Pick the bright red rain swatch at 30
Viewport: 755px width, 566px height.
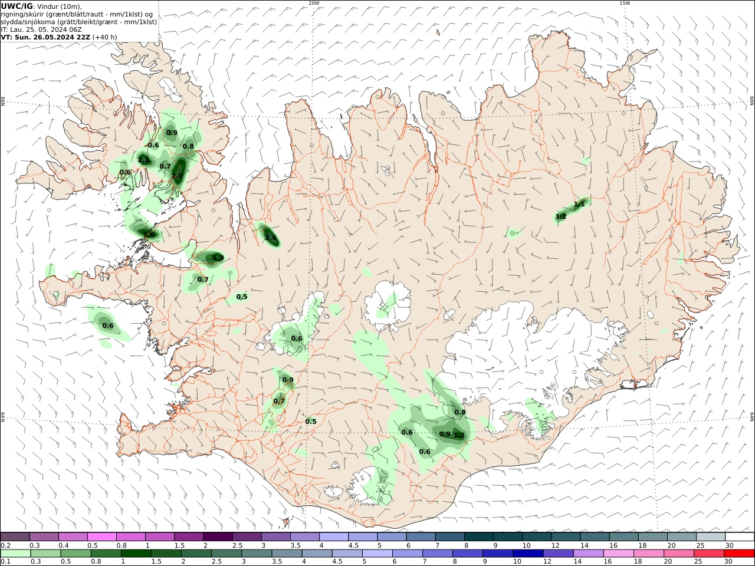739,554
